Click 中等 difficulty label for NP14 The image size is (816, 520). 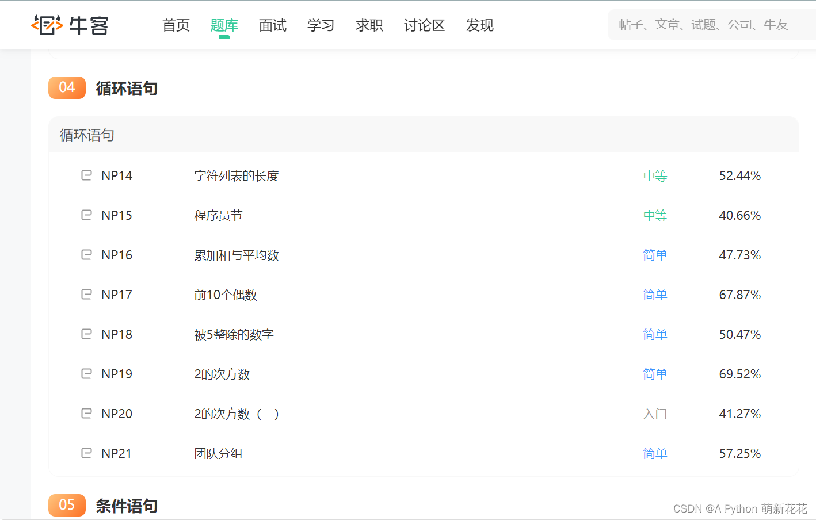655,175
